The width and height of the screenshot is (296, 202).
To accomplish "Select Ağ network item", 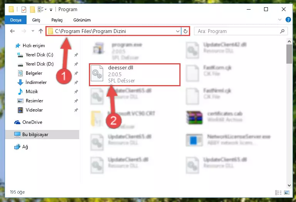I will [21, 147].
